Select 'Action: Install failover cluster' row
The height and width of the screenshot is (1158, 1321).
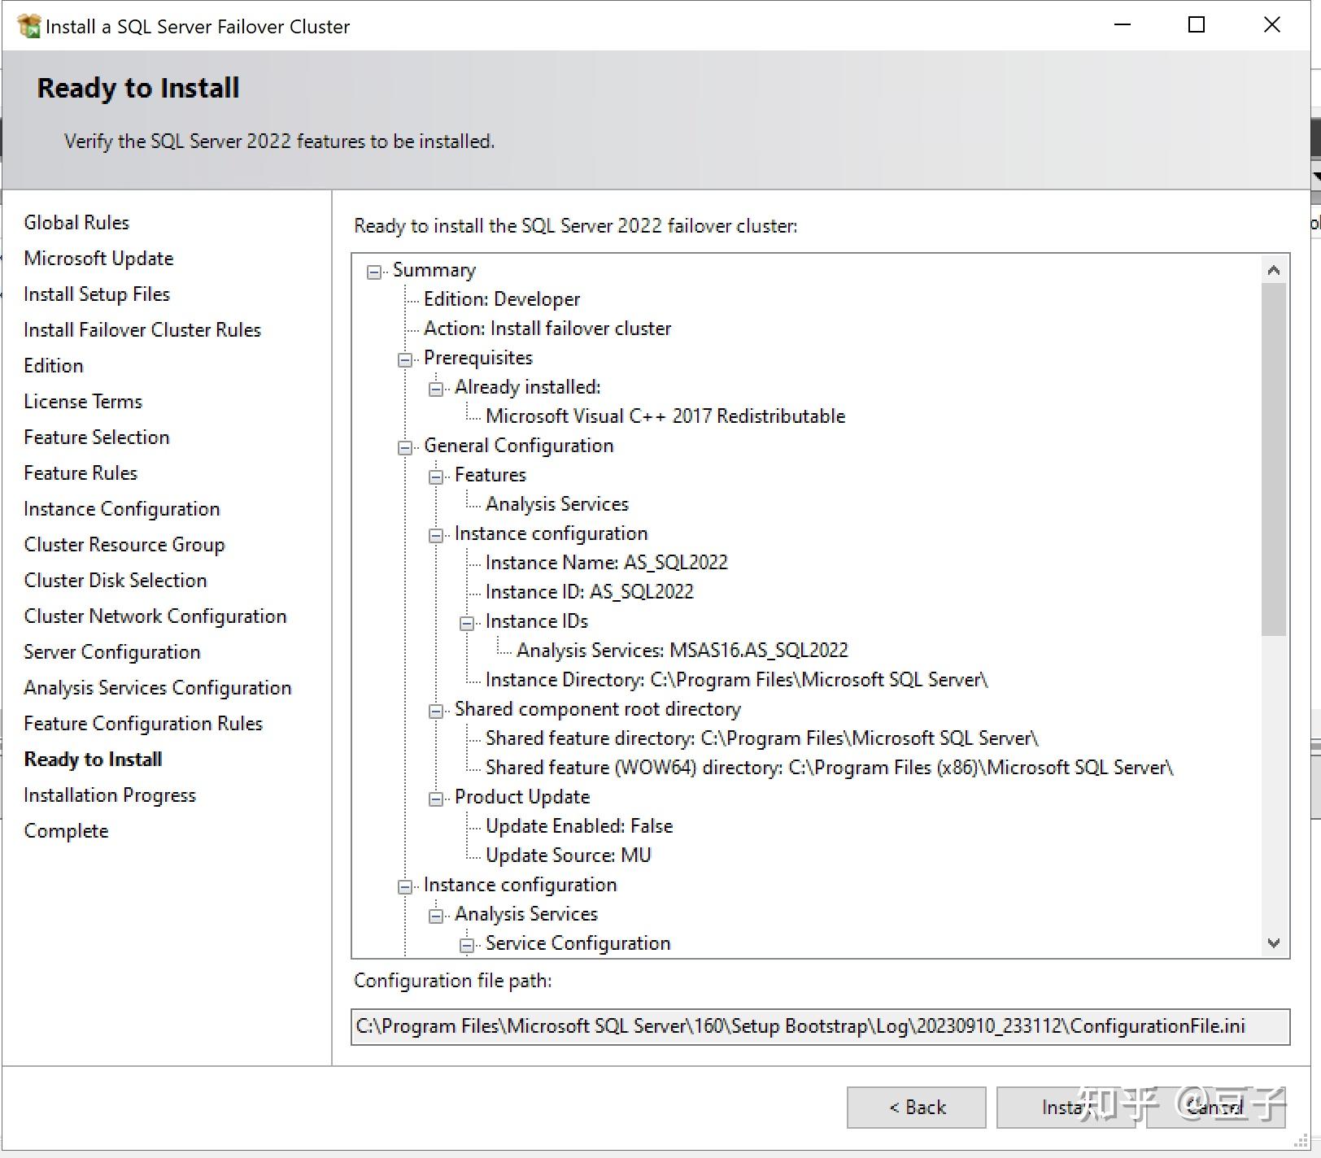click(x=547, y=329)
